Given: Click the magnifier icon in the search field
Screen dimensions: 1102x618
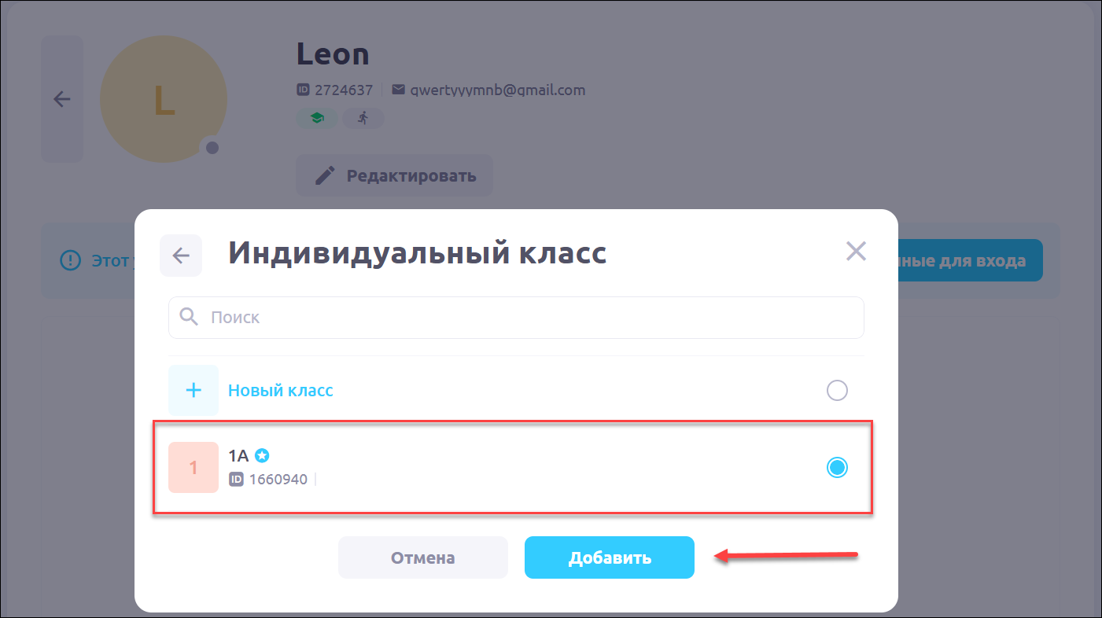Looking at the screenshot, I should [x=189, y=317].
